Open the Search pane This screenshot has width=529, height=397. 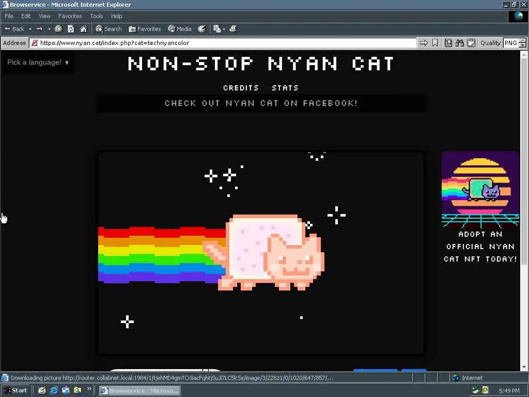(108, 29)
